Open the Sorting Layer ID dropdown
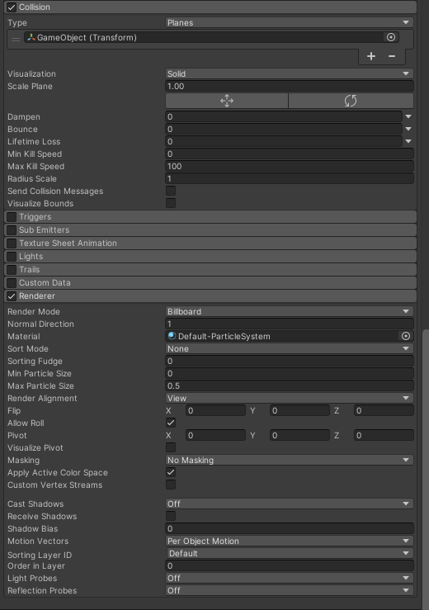Viewport: 429px width, 610px height. 290,553
